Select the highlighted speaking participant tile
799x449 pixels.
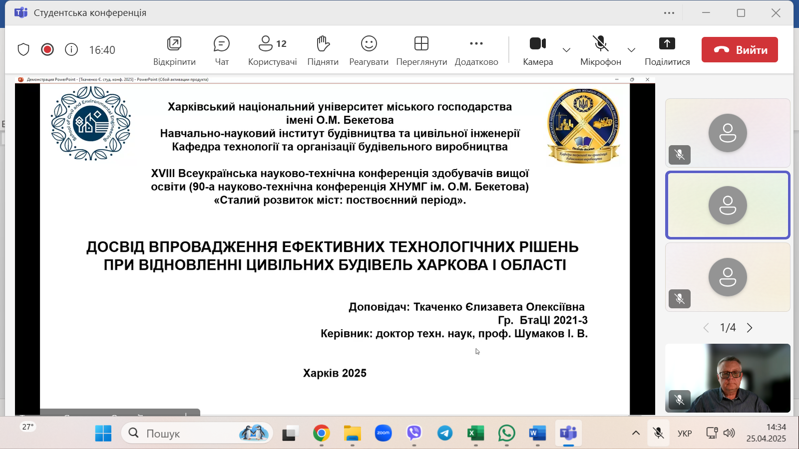[728, 205]
